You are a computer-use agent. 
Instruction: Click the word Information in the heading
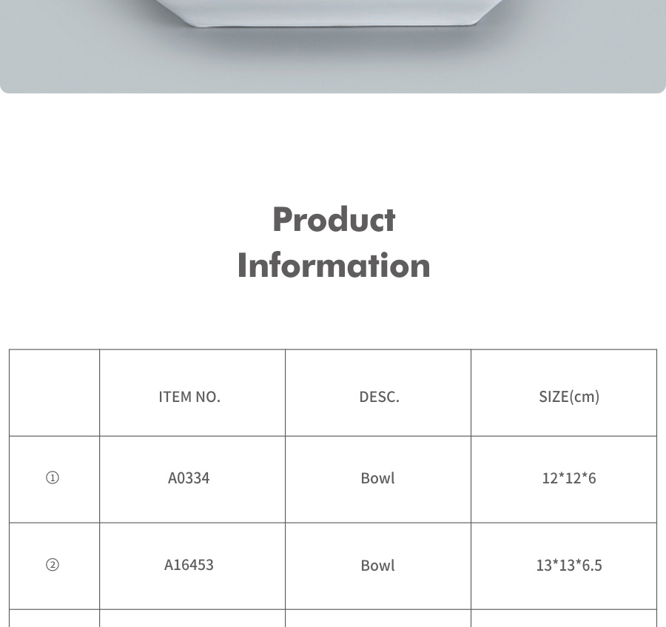(x=334, y=266)
